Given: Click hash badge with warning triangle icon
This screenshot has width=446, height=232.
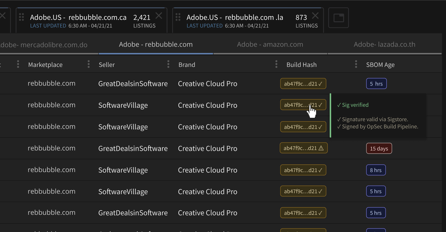Looking at the screenshot, I should point(304,148).
